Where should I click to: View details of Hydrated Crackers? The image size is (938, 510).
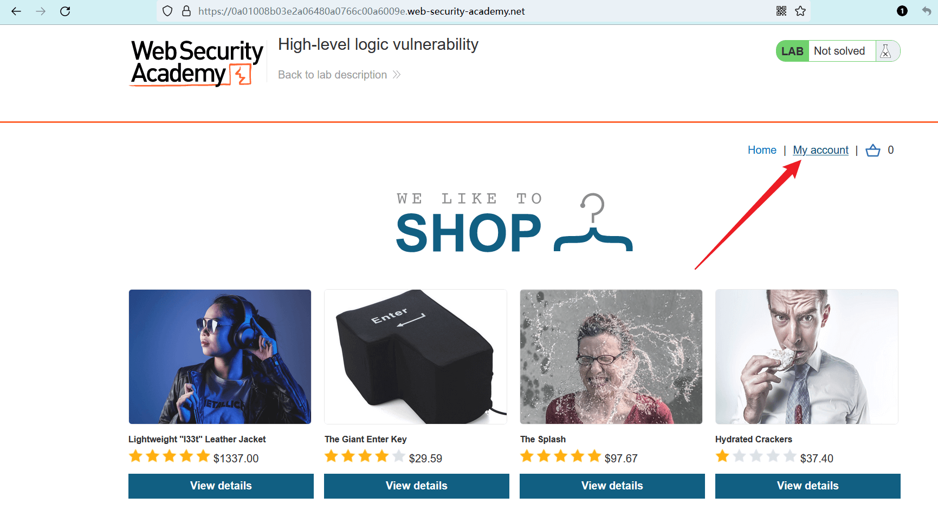pos(808,486)
